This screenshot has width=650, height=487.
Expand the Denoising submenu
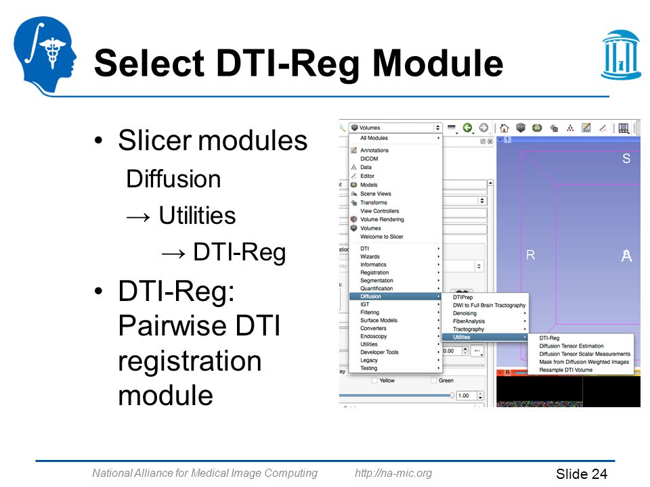pos(485,313)
